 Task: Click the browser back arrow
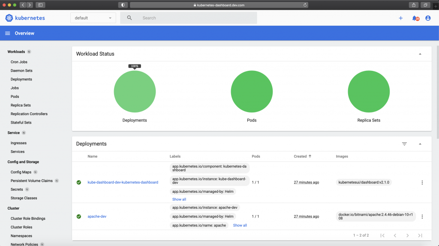[23, 5]
